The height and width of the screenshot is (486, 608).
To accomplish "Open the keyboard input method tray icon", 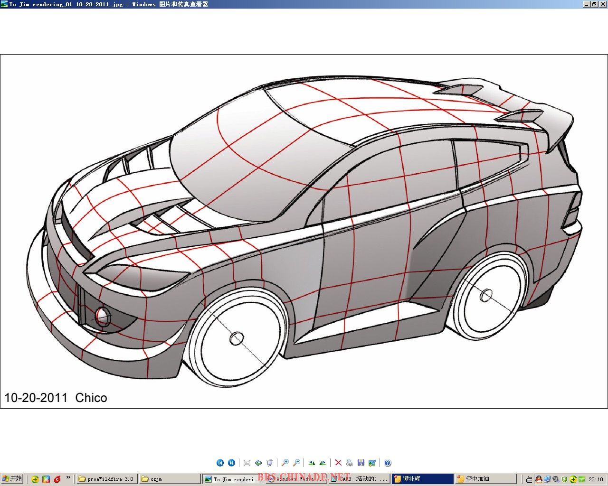I will click(x=529, y=479).
